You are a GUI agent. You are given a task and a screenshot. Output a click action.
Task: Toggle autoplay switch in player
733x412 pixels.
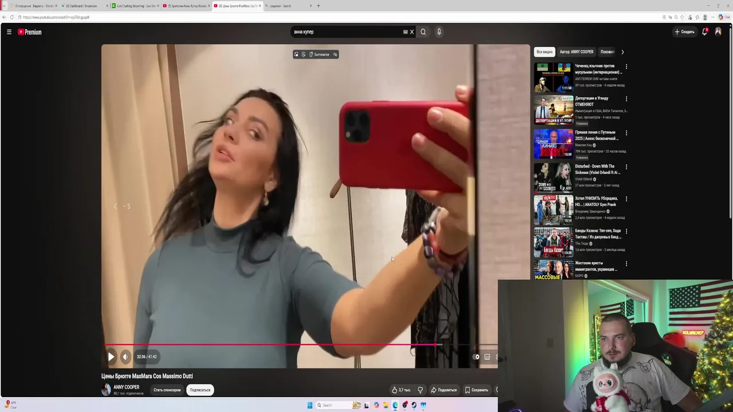(476, 356)
